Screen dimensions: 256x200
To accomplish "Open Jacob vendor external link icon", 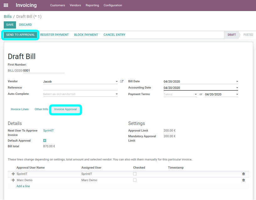I will pos(122,81).
